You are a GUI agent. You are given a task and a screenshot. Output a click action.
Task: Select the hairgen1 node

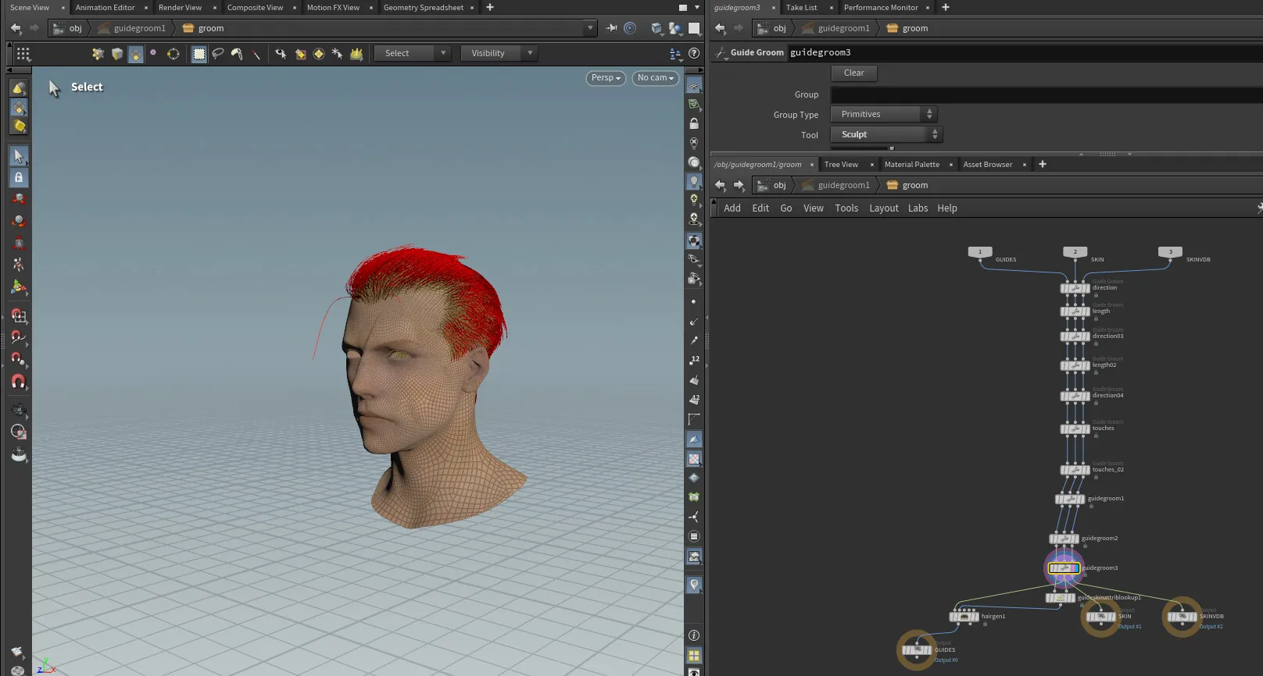click(x=964, y=617)
